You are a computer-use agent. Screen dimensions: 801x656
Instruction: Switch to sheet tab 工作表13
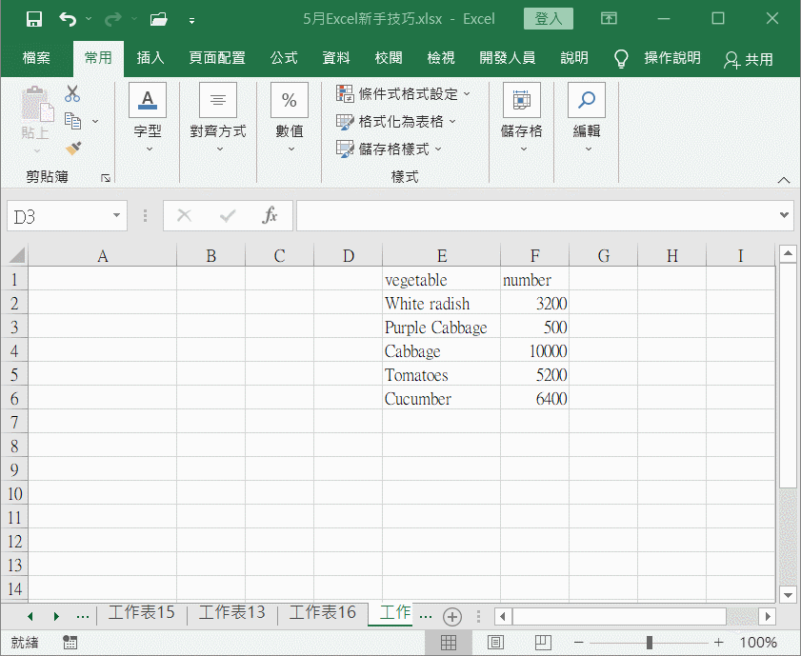tap(231, 613)
